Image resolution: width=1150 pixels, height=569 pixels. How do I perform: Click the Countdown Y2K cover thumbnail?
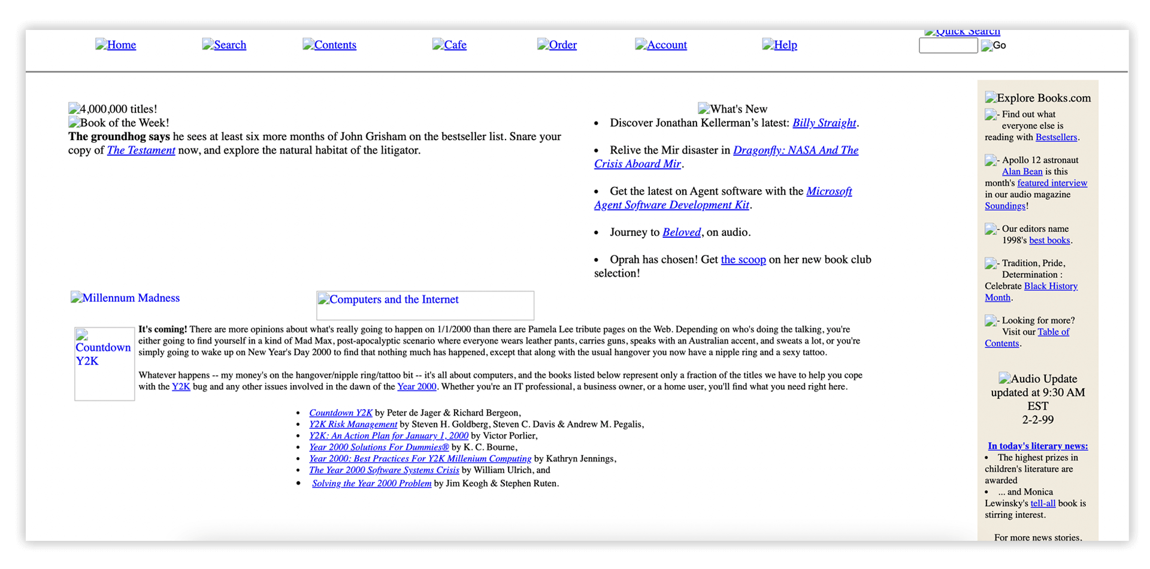104,364
